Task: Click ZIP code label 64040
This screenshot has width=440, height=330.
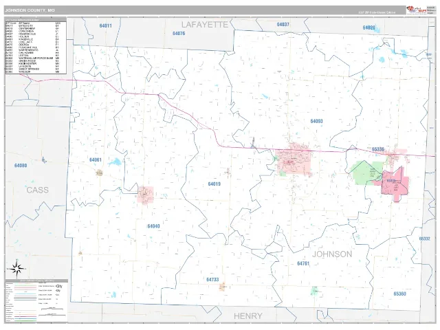Action: (x=153, y=226)
